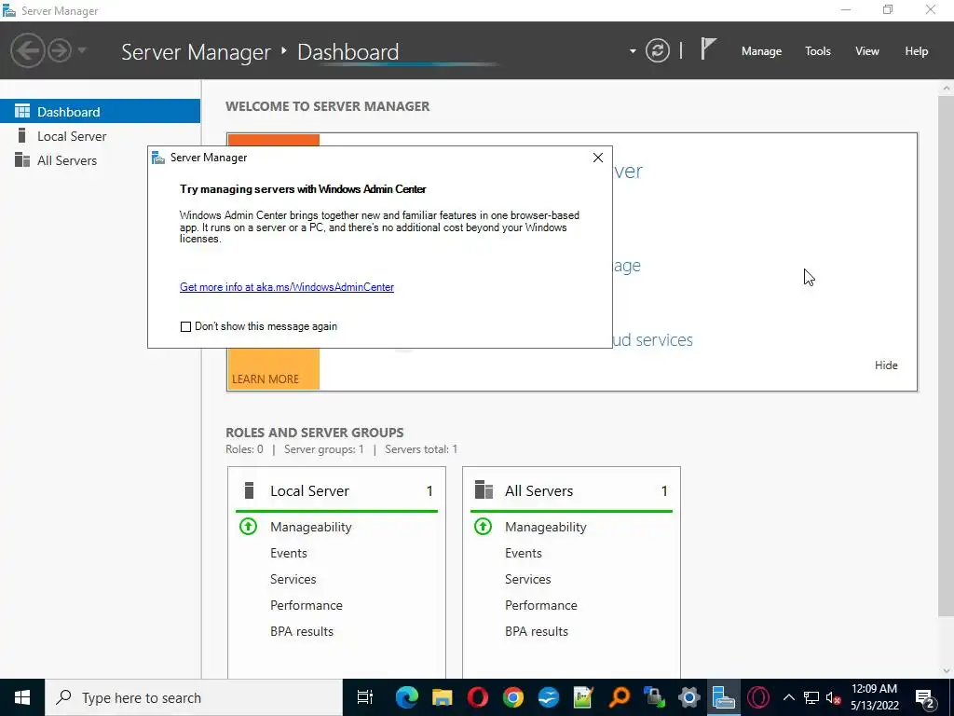
Task: Open BPA results in All Servers tile
Action: click(x=537, y=631)
